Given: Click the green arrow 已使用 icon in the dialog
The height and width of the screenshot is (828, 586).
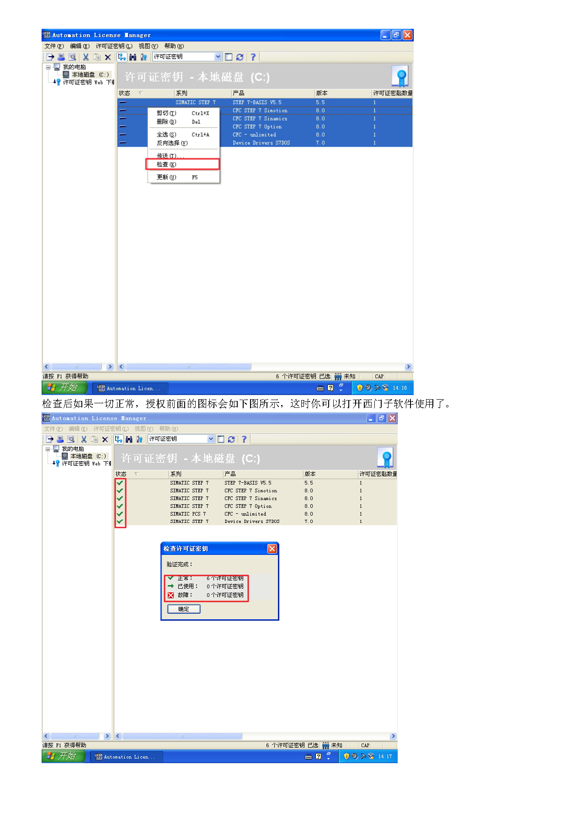Looking at the screenshot, I should click(x=171, y=586).
